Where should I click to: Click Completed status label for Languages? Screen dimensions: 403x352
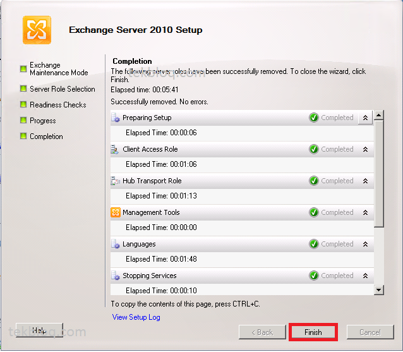(337, 245)
